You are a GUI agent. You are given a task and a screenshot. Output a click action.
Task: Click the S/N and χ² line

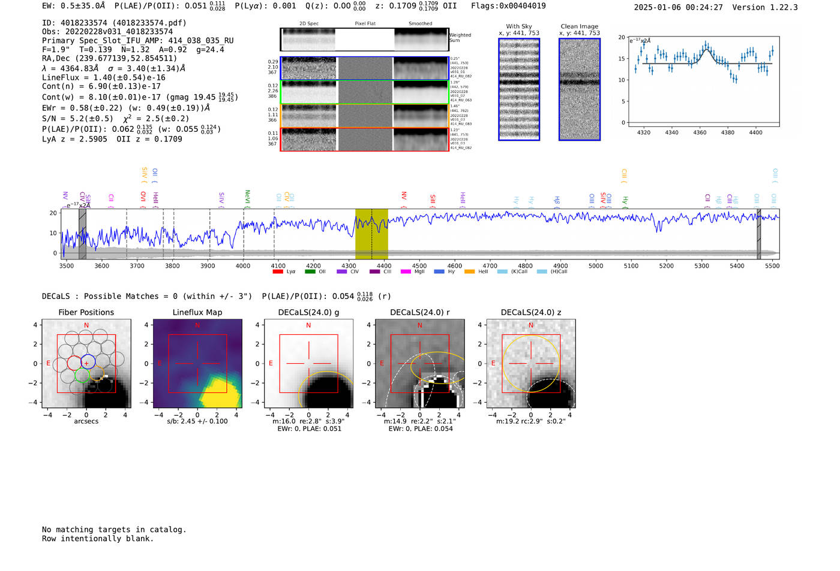(x=116, y=119)
